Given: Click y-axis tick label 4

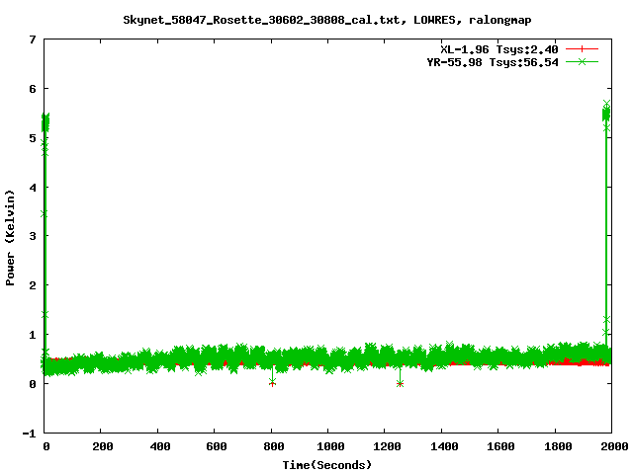Looking at the screenshot, I should (x=33, y=188).
